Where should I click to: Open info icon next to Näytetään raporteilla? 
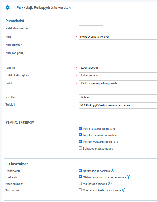pyautogui.click(x=112, y=171)
